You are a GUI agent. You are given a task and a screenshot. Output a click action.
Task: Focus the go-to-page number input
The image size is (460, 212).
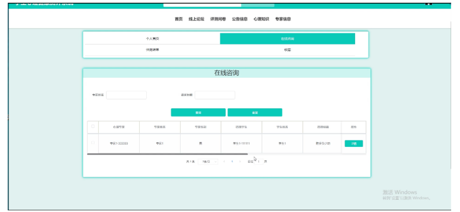(x=259, y=162)
